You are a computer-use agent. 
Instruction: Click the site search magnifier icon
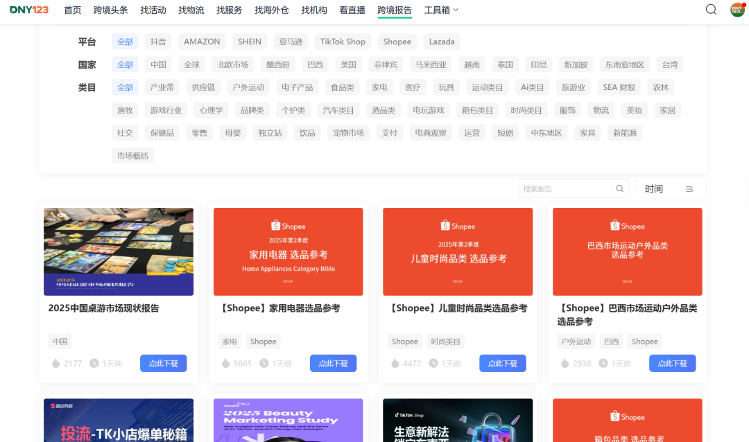[x=711, y=10]
